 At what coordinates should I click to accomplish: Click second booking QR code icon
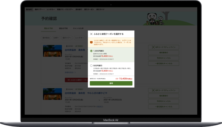(153, 90)
